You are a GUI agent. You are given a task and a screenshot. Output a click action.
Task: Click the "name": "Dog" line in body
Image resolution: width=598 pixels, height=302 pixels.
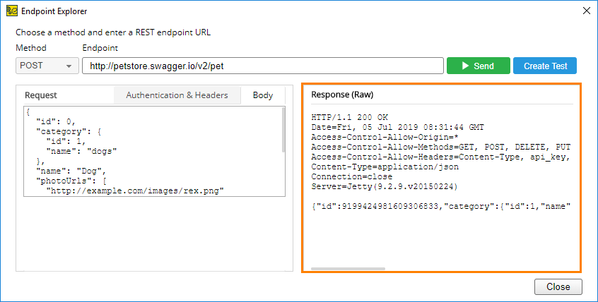click(x=71, y=171)
